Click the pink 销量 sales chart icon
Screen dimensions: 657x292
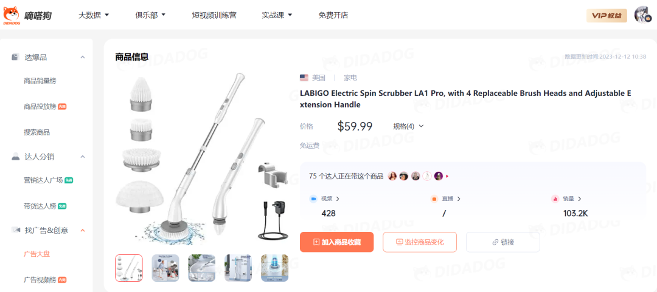(555, 199)
